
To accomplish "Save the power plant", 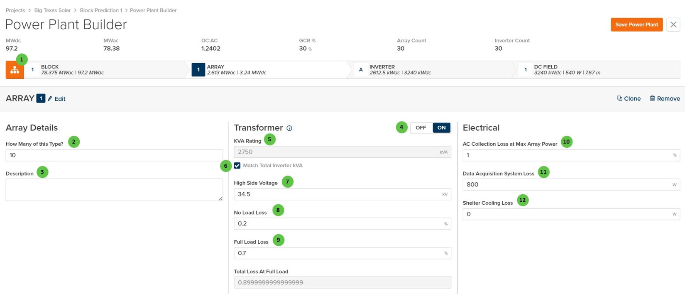I will click(x=636, y=24).
